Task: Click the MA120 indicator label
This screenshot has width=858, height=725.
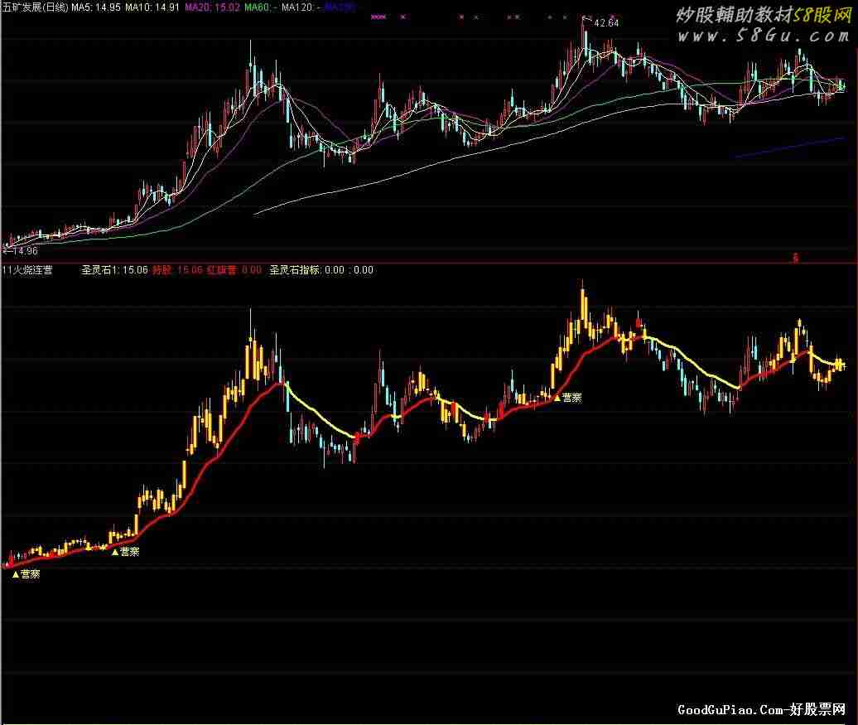Action: coord(301,7)
